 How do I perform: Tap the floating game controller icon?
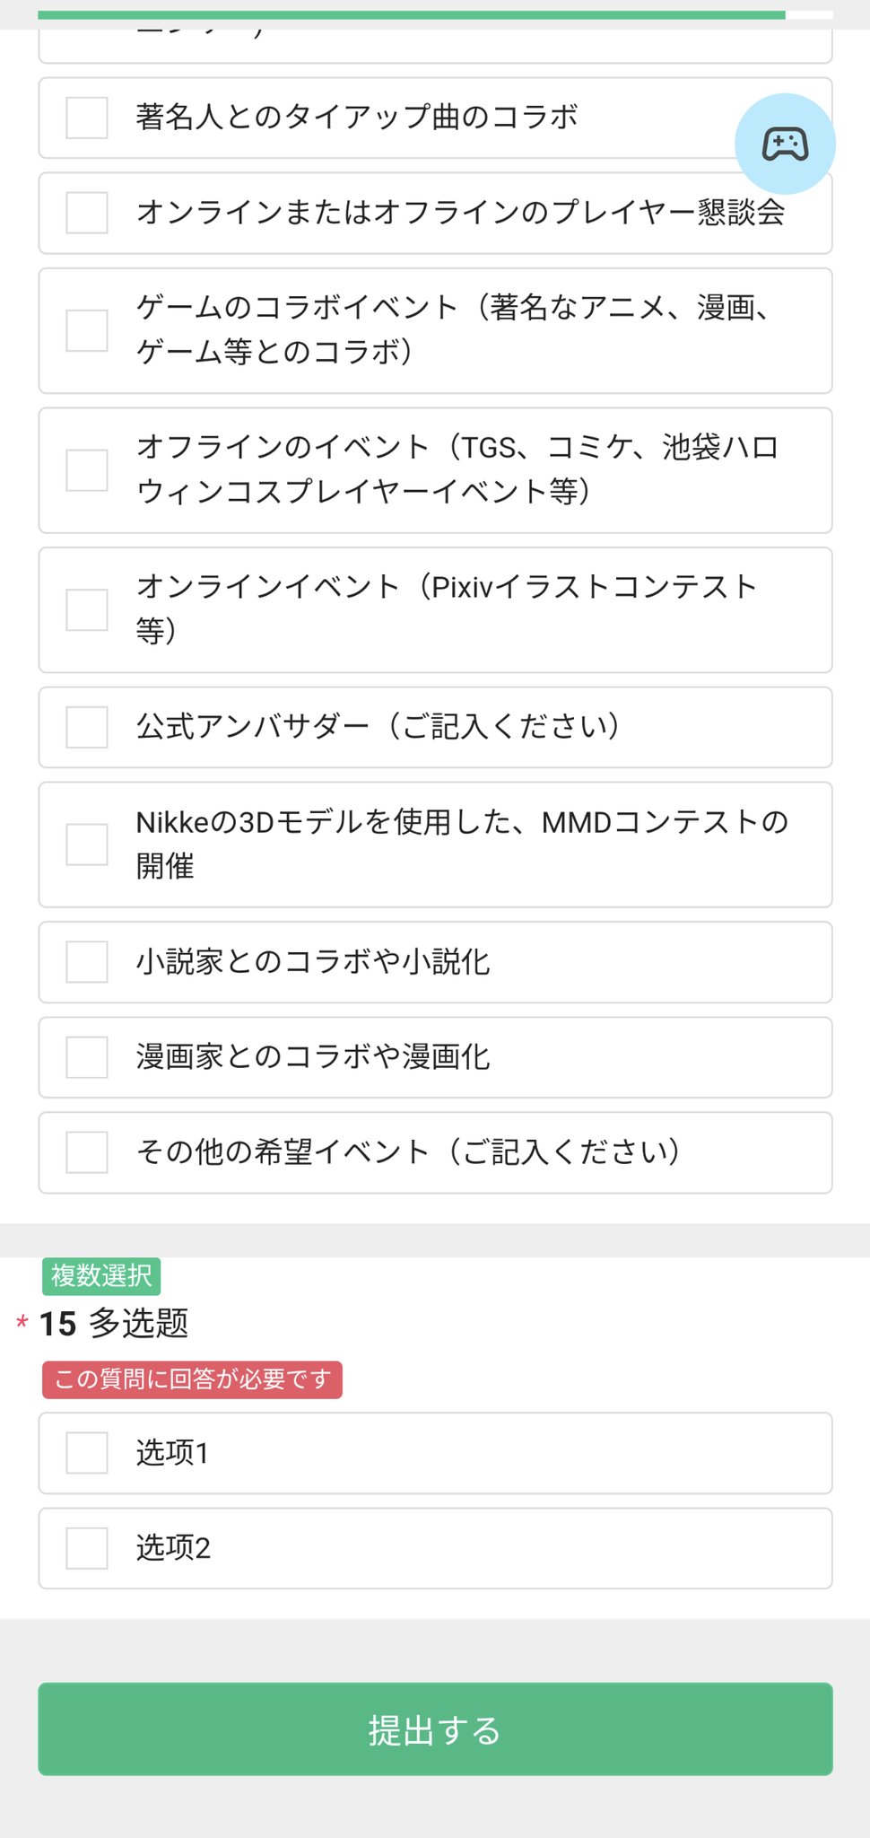pyautogui.click(x=785, y=144)
